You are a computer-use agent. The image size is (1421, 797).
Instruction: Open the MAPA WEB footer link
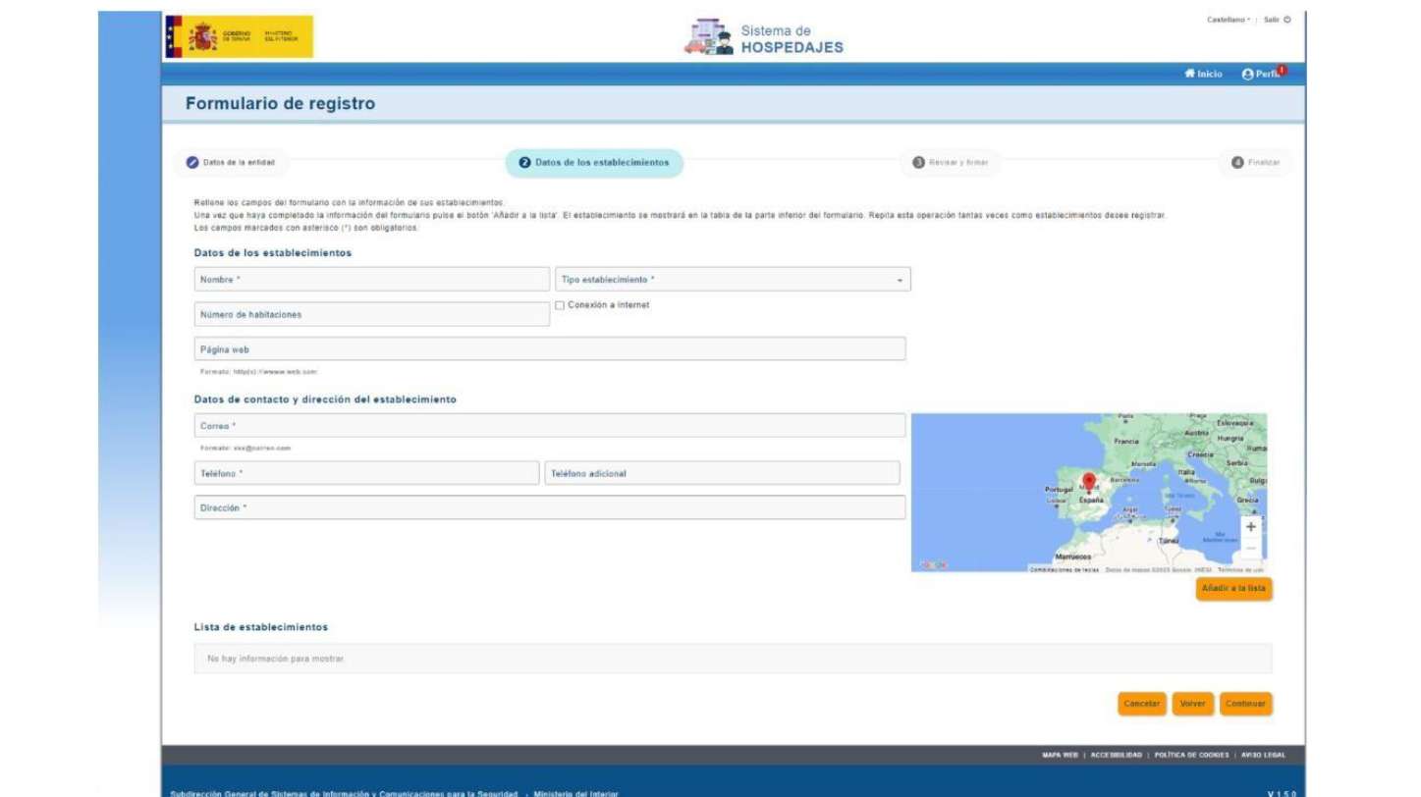point(1061,756)
